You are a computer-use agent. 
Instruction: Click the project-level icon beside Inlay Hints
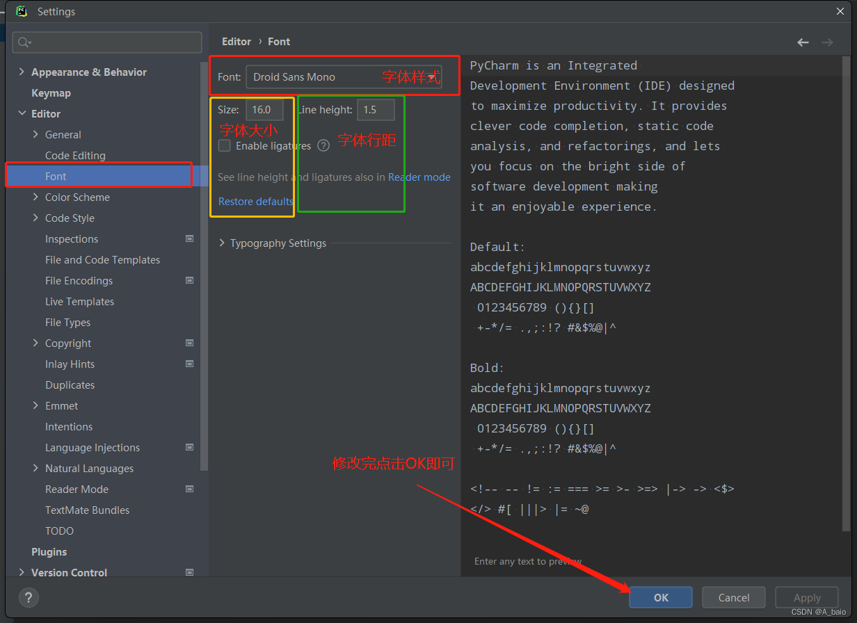(189, 364)
